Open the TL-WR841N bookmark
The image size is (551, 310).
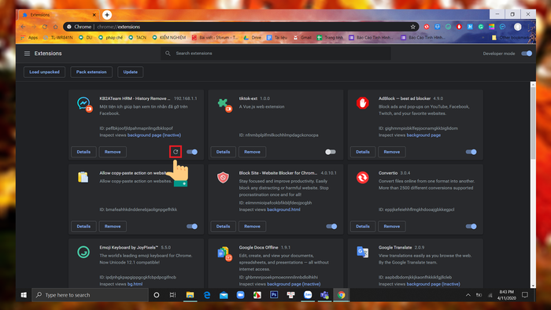(58, 37)
